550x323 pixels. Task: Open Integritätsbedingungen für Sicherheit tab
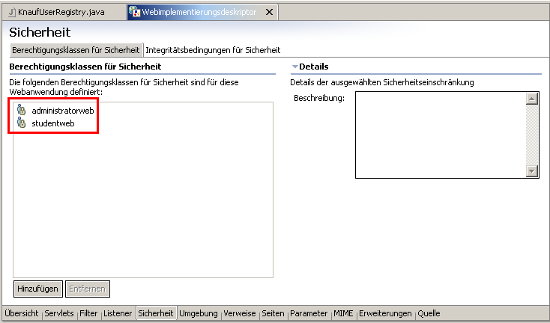(213, 50)
